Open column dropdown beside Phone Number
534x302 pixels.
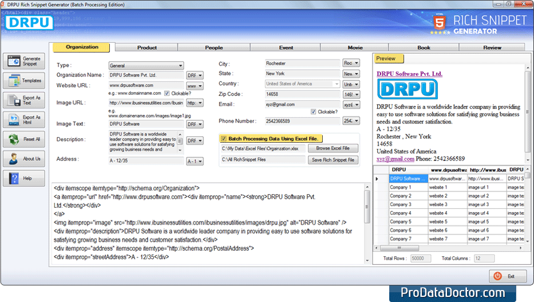(x=351, y=120)
